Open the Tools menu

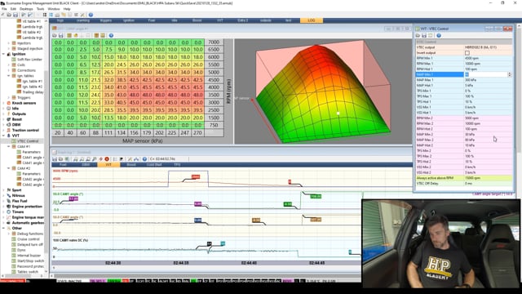click(x=40, y=9)
